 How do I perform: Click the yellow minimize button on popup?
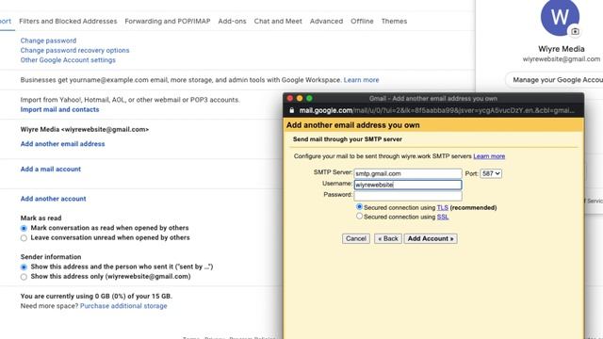pos(300,98)
